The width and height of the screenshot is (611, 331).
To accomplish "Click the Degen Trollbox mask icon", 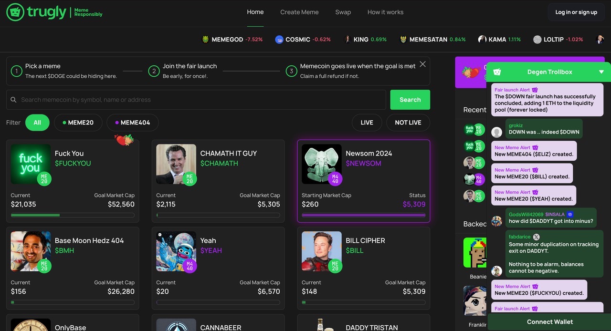I will click(497, 72).
